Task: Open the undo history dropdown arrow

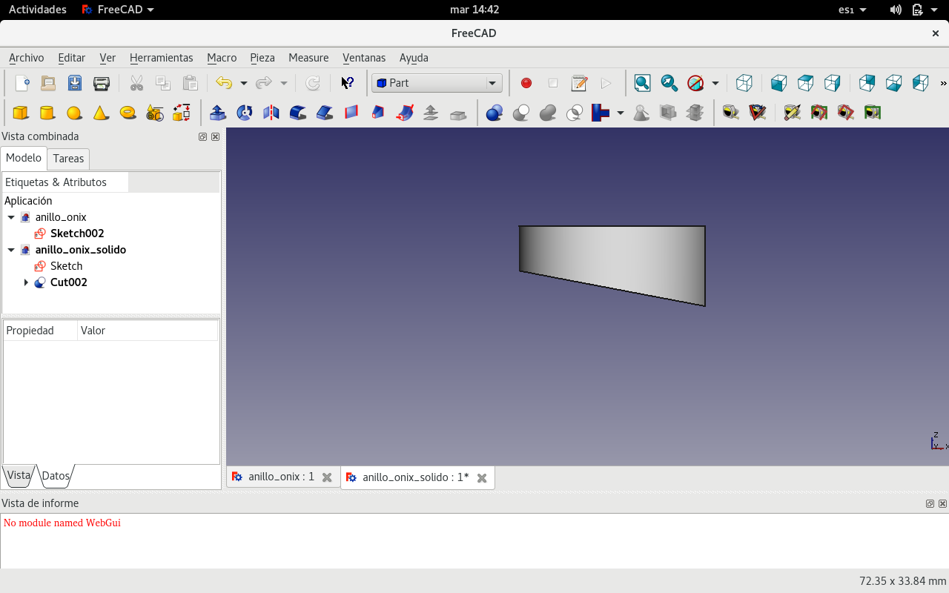Action: 243,83
